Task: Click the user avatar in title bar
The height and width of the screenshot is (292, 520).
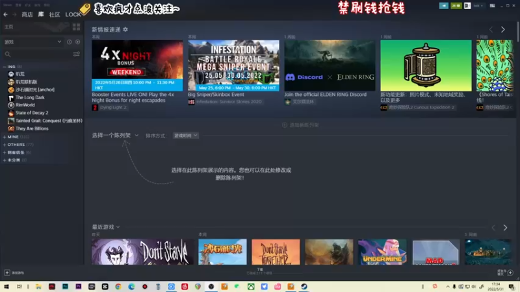Action: [467, 6]
